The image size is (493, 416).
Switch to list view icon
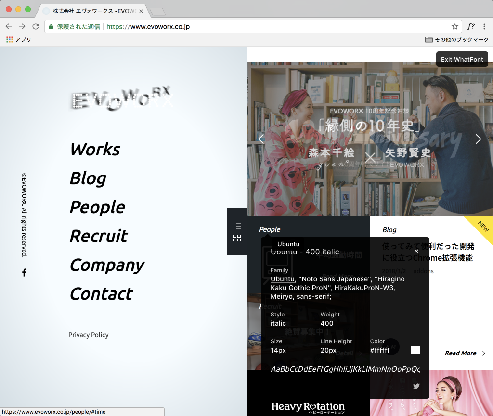pos(237,226)
